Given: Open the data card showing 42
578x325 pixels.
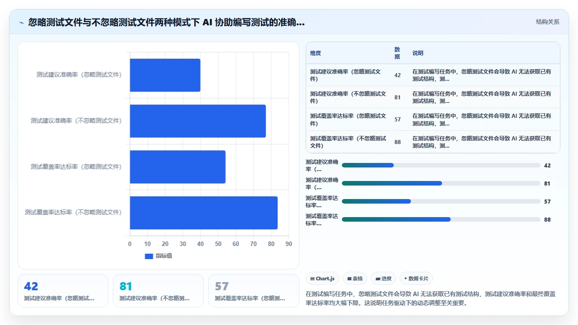Looking at the screenshot, I should pos(63,291).
